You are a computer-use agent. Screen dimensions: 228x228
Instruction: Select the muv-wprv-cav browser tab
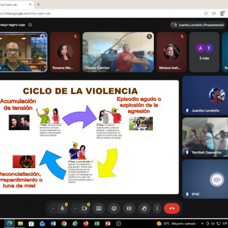16,5
